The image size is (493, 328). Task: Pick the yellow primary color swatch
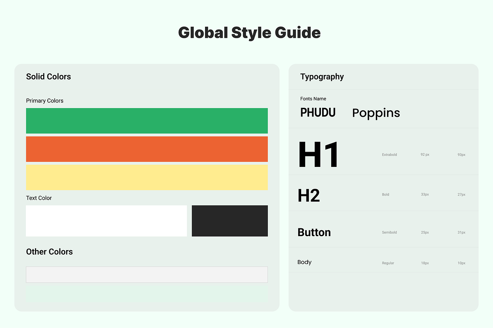point(147,177)
